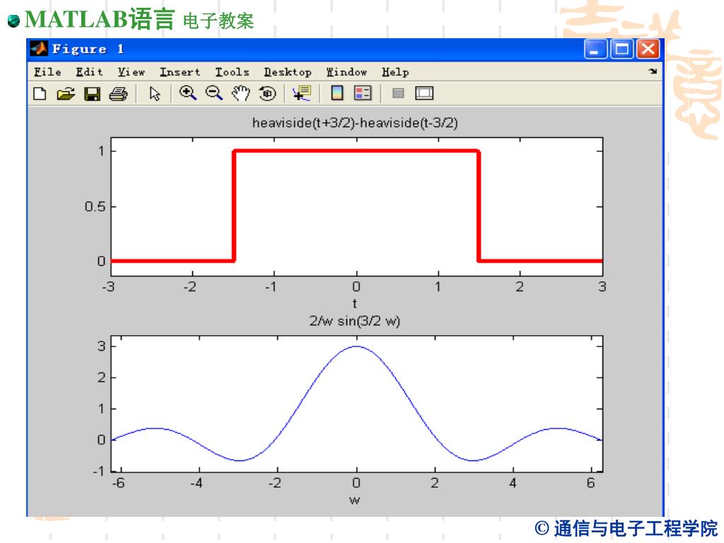Click the '0.5' y-axis tick label

[95, 206]
